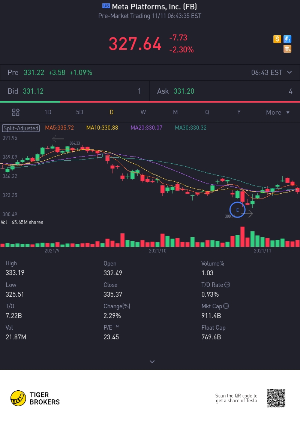Select the weekly W chart tab
This screenshot has height=427, width=300.
143,112
